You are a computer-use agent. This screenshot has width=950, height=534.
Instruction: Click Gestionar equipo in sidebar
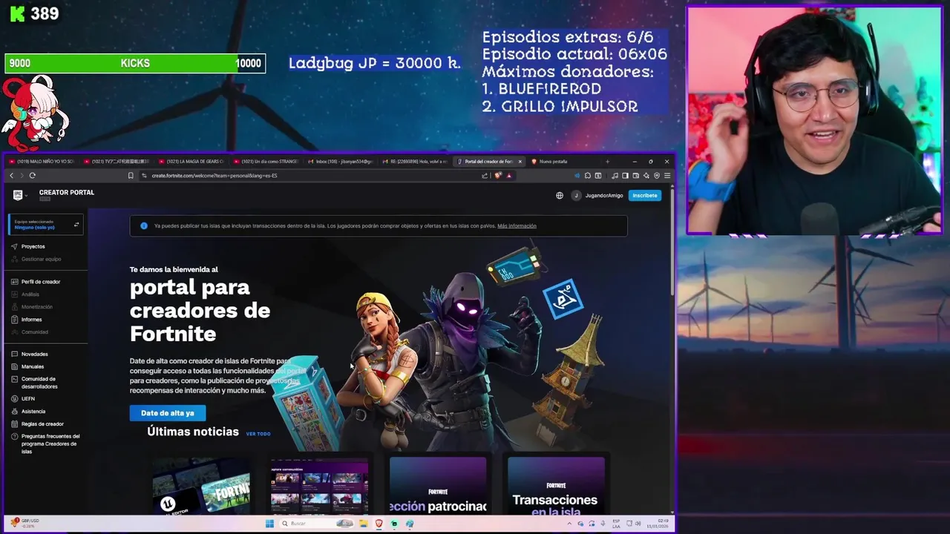41,259
